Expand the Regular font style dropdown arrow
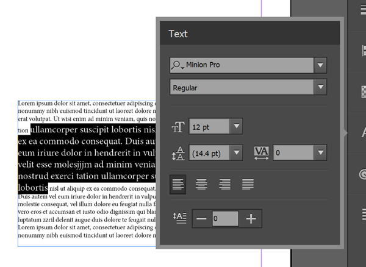Screen dimensions: 366x267 [x=320, y=87]
